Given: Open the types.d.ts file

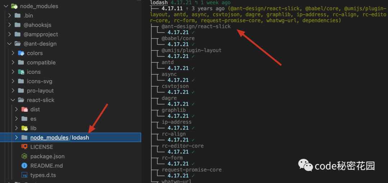Looking at the screenshot, I should (43, 175).
